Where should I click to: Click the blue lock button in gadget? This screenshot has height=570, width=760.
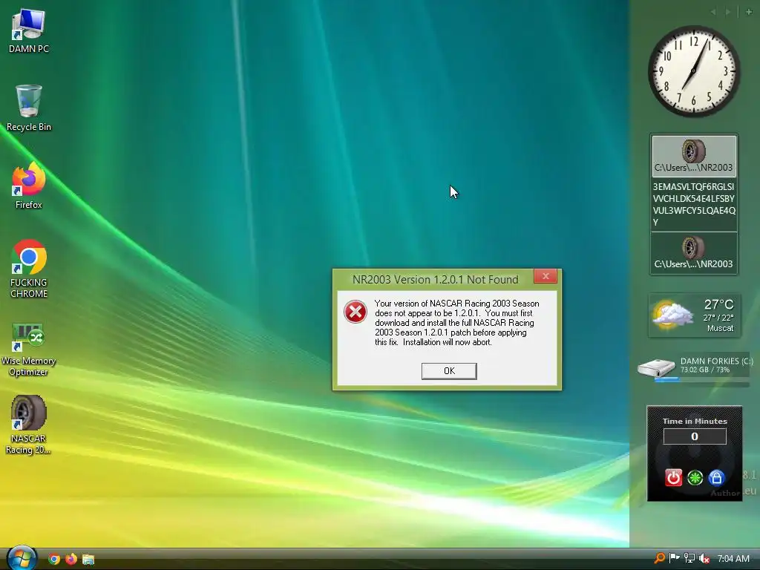coord(716,478)
